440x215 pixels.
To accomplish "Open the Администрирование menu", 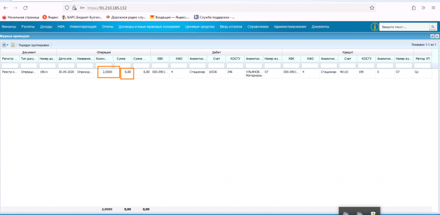I will tap(290, 27).
